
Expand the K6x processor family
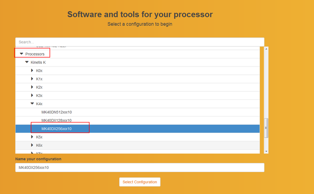[x=32, y=145]
